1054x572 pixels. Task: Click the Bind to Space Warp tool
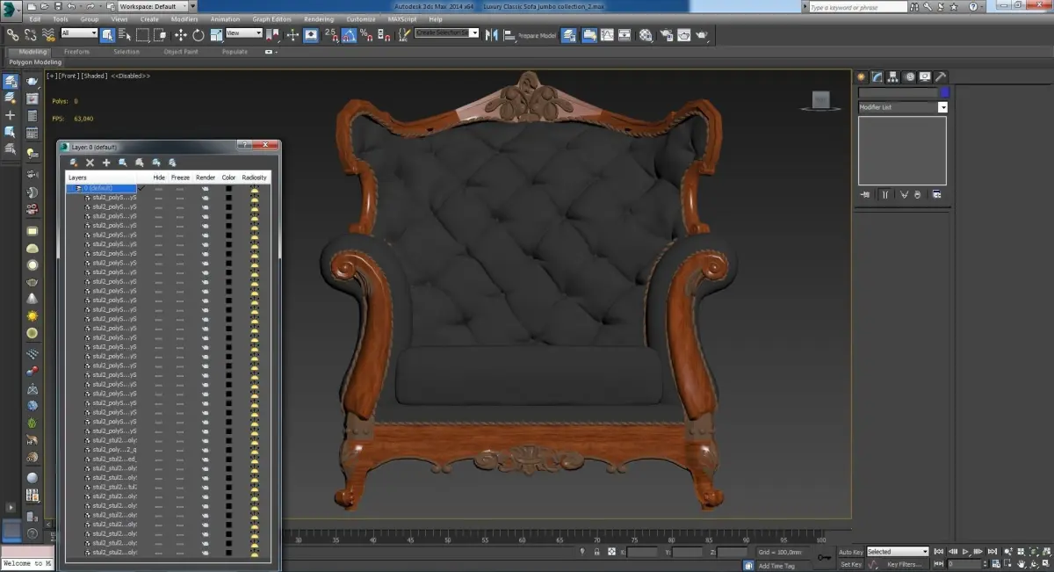pos(47,35)
